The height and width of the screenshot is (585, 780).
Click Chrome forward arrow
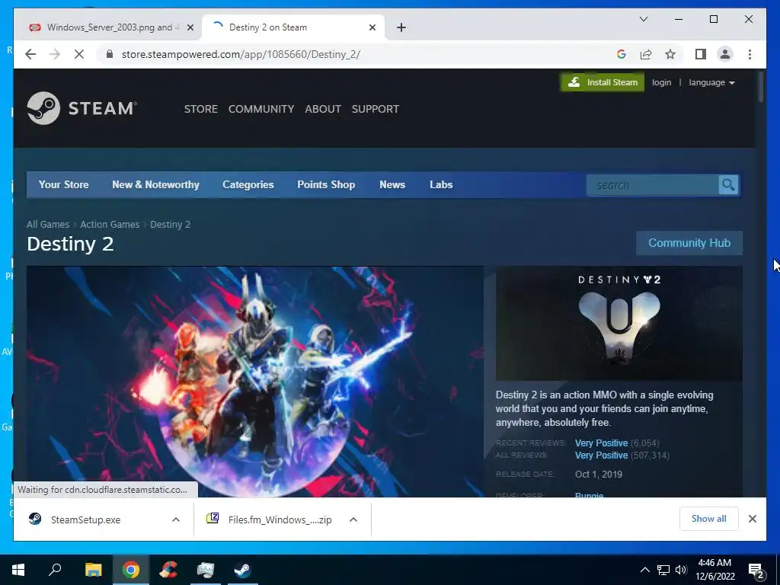(x=55, y=54)
